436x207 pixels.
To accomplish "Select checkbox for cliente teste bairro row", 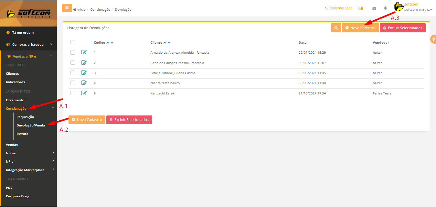I will [73, 83].
